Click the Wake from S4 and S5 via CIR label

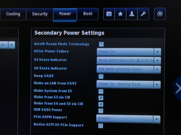[58, 103]
